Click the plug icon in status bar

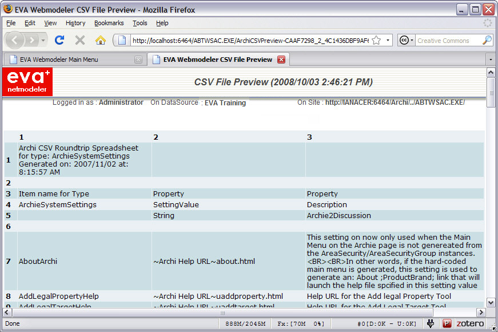point(431,323)
